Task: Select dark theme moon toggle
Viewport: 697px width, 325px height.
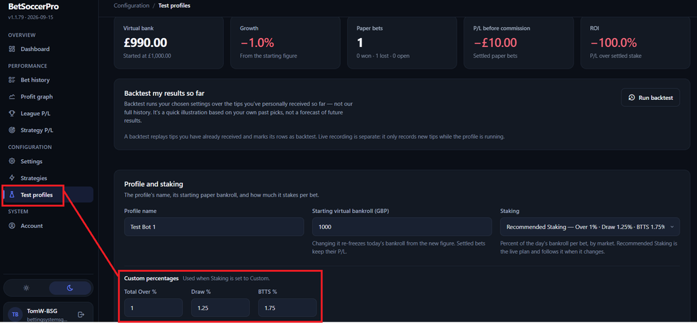Action: (x=70, y=288)
